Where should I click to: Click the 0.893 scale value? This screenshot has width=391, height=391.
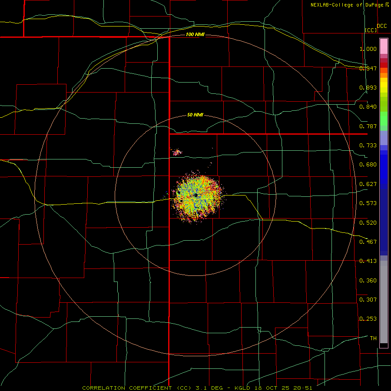[x=368, y=87]
